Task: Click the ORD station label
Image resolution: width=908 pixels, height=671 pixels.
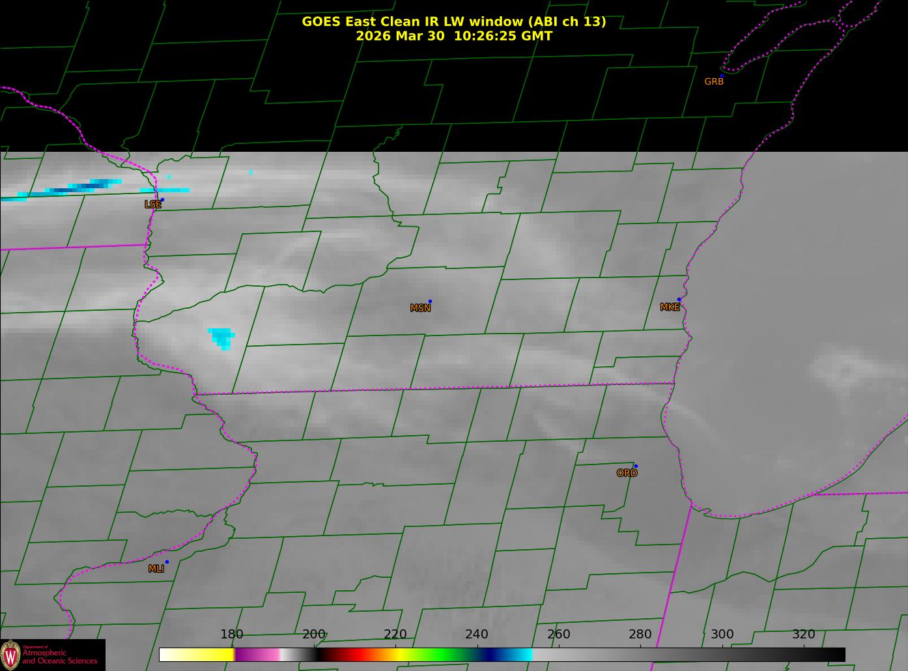Action: pos(627,473)
